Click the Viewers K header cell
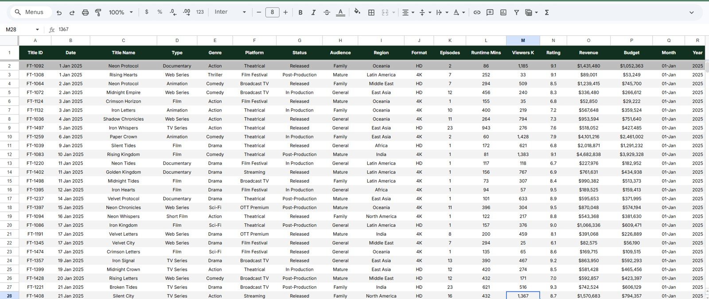 click(x=523, y=53)
